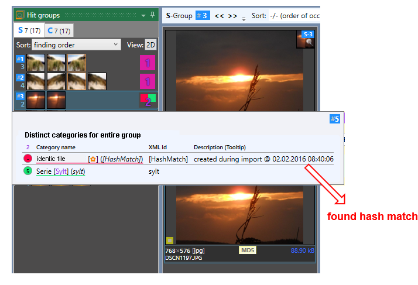Click Description (Tooltip) column header

pos(220,147)
